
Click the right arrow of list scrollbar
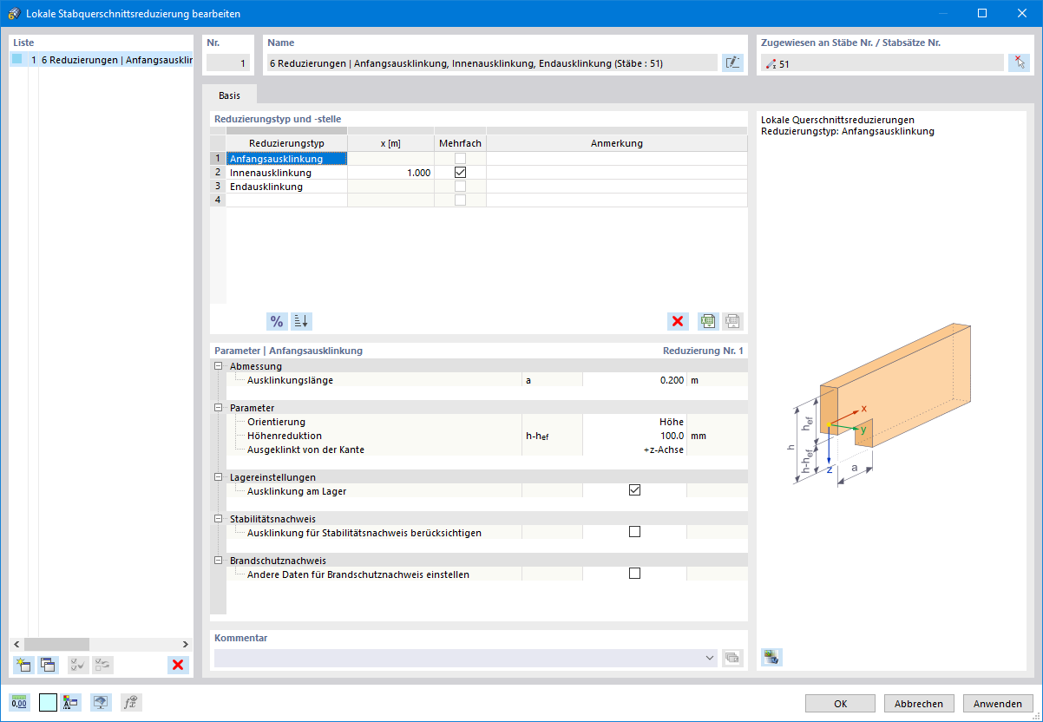[185, 644]
